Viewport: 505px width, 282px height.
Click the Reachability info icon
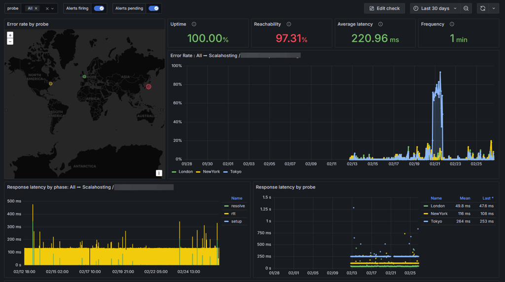pos(289,24)
